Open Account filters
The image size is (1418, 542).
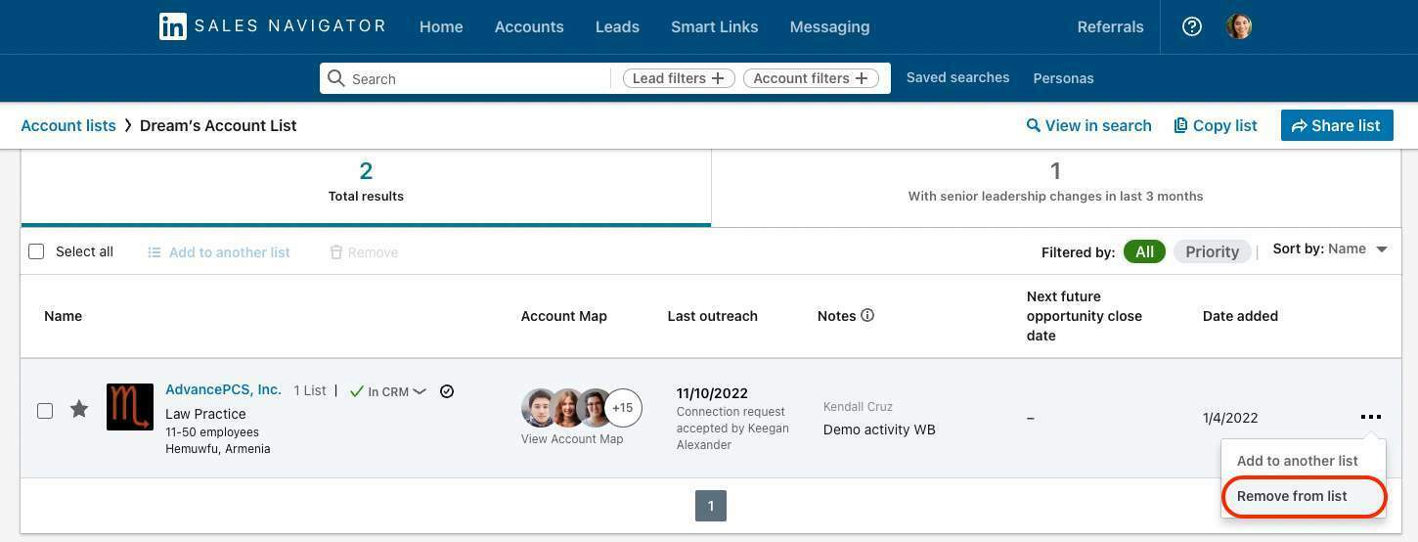(x=811, y=78)
